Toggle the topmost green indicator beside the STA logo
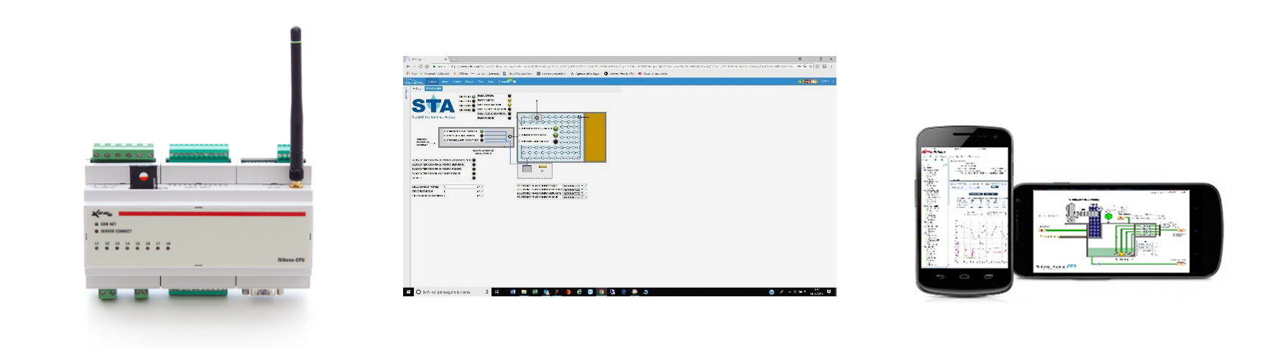The height and width of the screenshot is (353, 1279). (x=474, y=96)
